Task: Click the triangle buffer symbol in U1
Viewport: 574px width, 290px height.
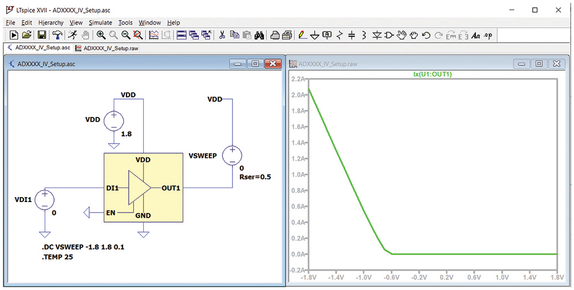Action: click(139, 188)
